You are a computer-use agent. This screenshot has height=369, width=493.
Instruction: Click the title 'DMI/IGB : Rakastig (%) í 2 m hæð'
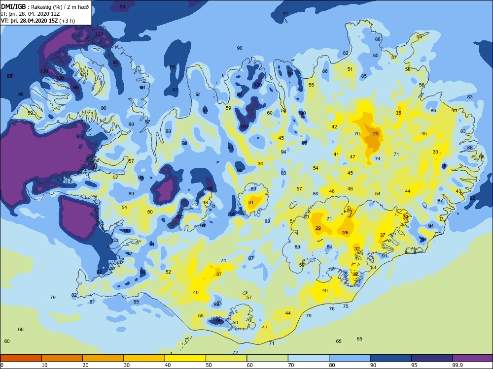pyautogui.click(x=45, y=7)
